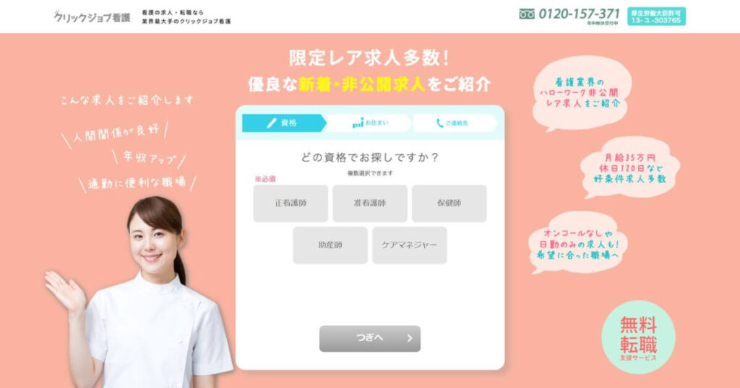Click the pencil icon in 資格 step
The image size is (740, 388).
[x=272, y=123]
